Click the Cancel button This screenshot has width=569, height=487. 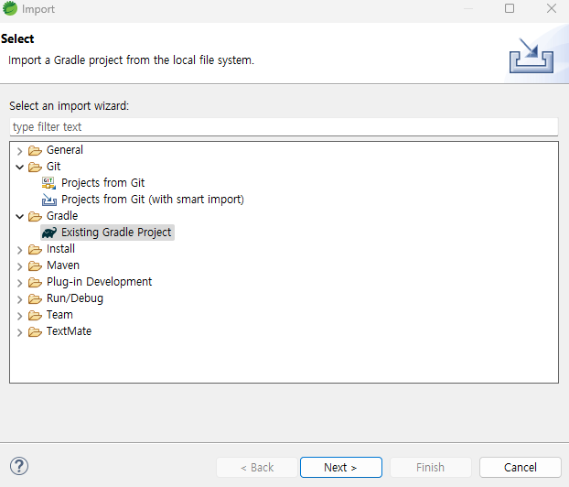520,467
